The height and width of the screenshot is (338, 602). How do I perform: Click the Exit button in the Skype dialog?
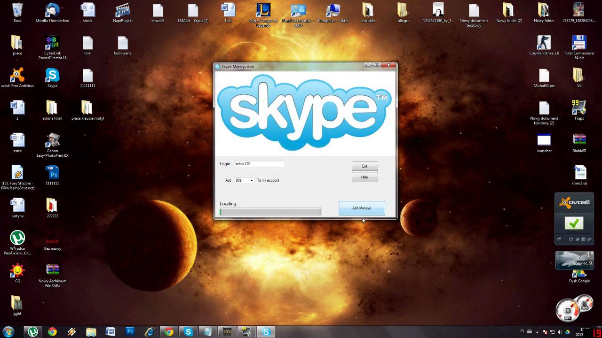(x=364, y=166)
